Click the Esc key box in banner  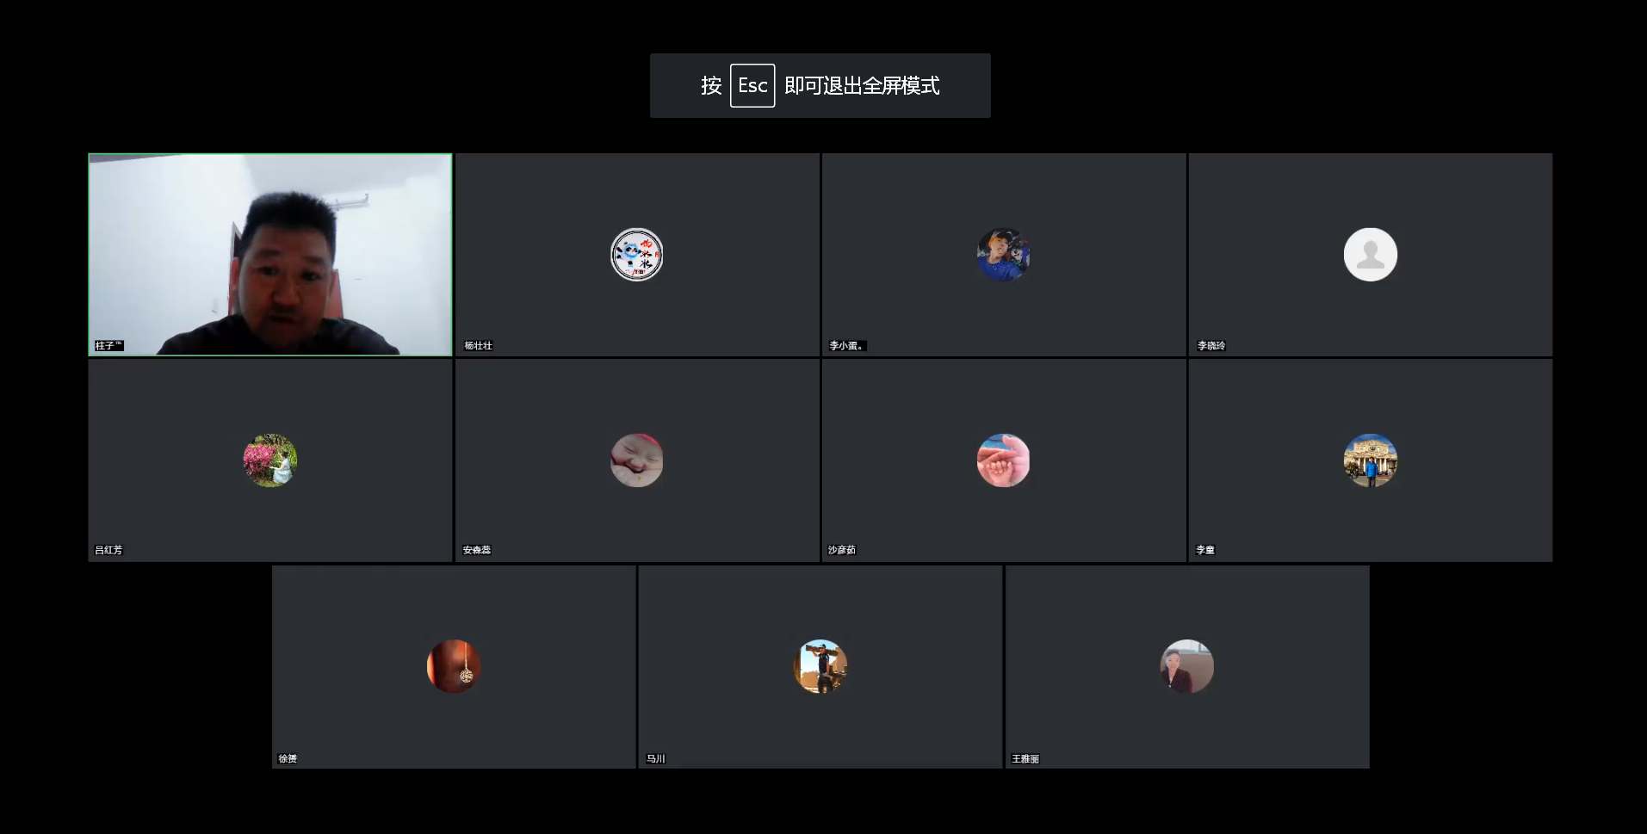coord(752,86)
